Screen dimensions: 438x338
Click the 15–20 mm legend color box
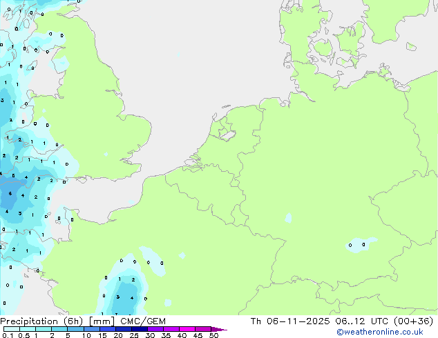pyautogui.click(x=107, y=329)
